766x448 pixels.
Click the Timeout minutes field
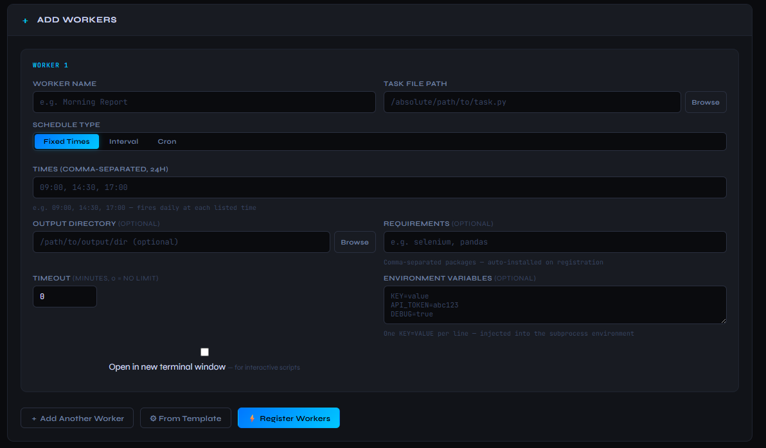click(x=64, y=297)
